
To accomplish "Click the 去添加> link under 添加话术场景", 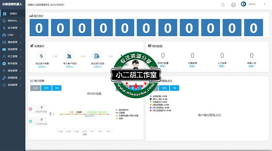I will (41, 67).
